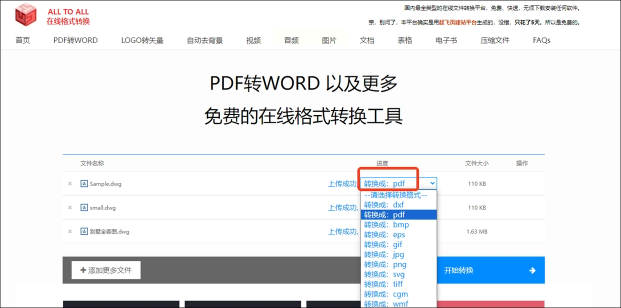Open the 音频 menu item
Image resolution: width=621 pixels, height=308 pixels.
(x=291, y=40)
